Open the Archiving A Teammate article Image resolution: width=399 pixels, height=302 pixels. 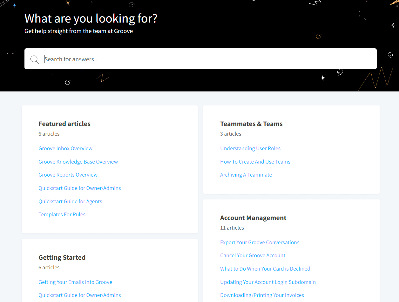pyautogui.click(x=246, y=175)
